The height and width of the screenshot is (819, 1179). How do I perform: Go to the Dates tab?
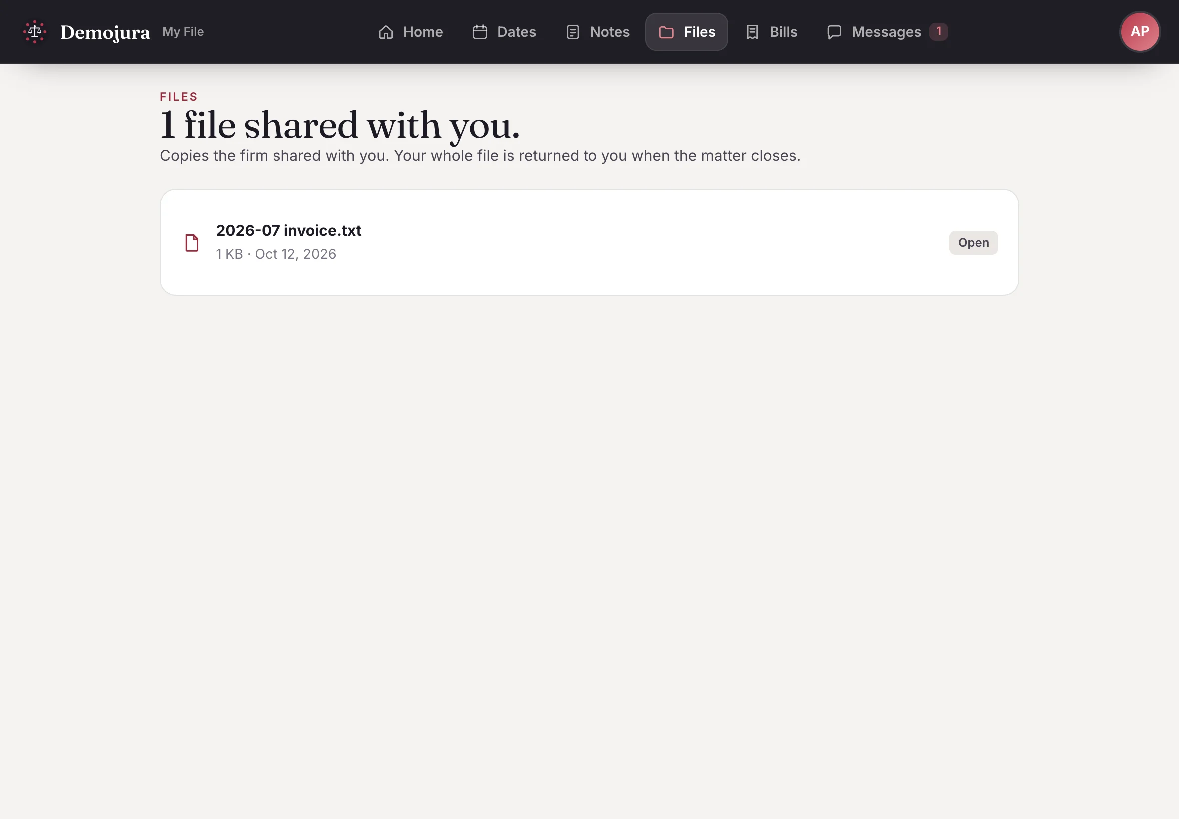coord(504,32)
